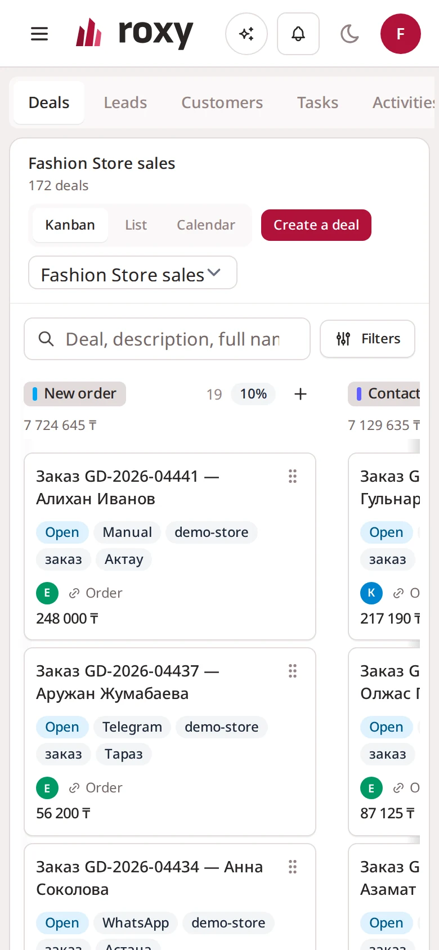Click Open status tag on GD-2026-04441

62,532
